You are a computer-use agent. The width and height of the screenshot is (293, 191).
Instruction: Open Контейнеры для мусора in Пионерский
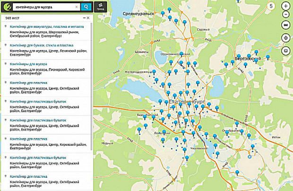pos(28,64)
